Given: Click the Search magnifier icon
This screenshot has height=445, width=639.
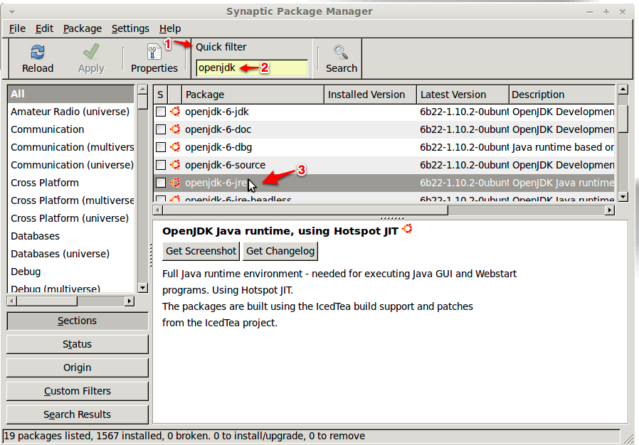Looking at the screenshot, I should [x=341, y=52].
